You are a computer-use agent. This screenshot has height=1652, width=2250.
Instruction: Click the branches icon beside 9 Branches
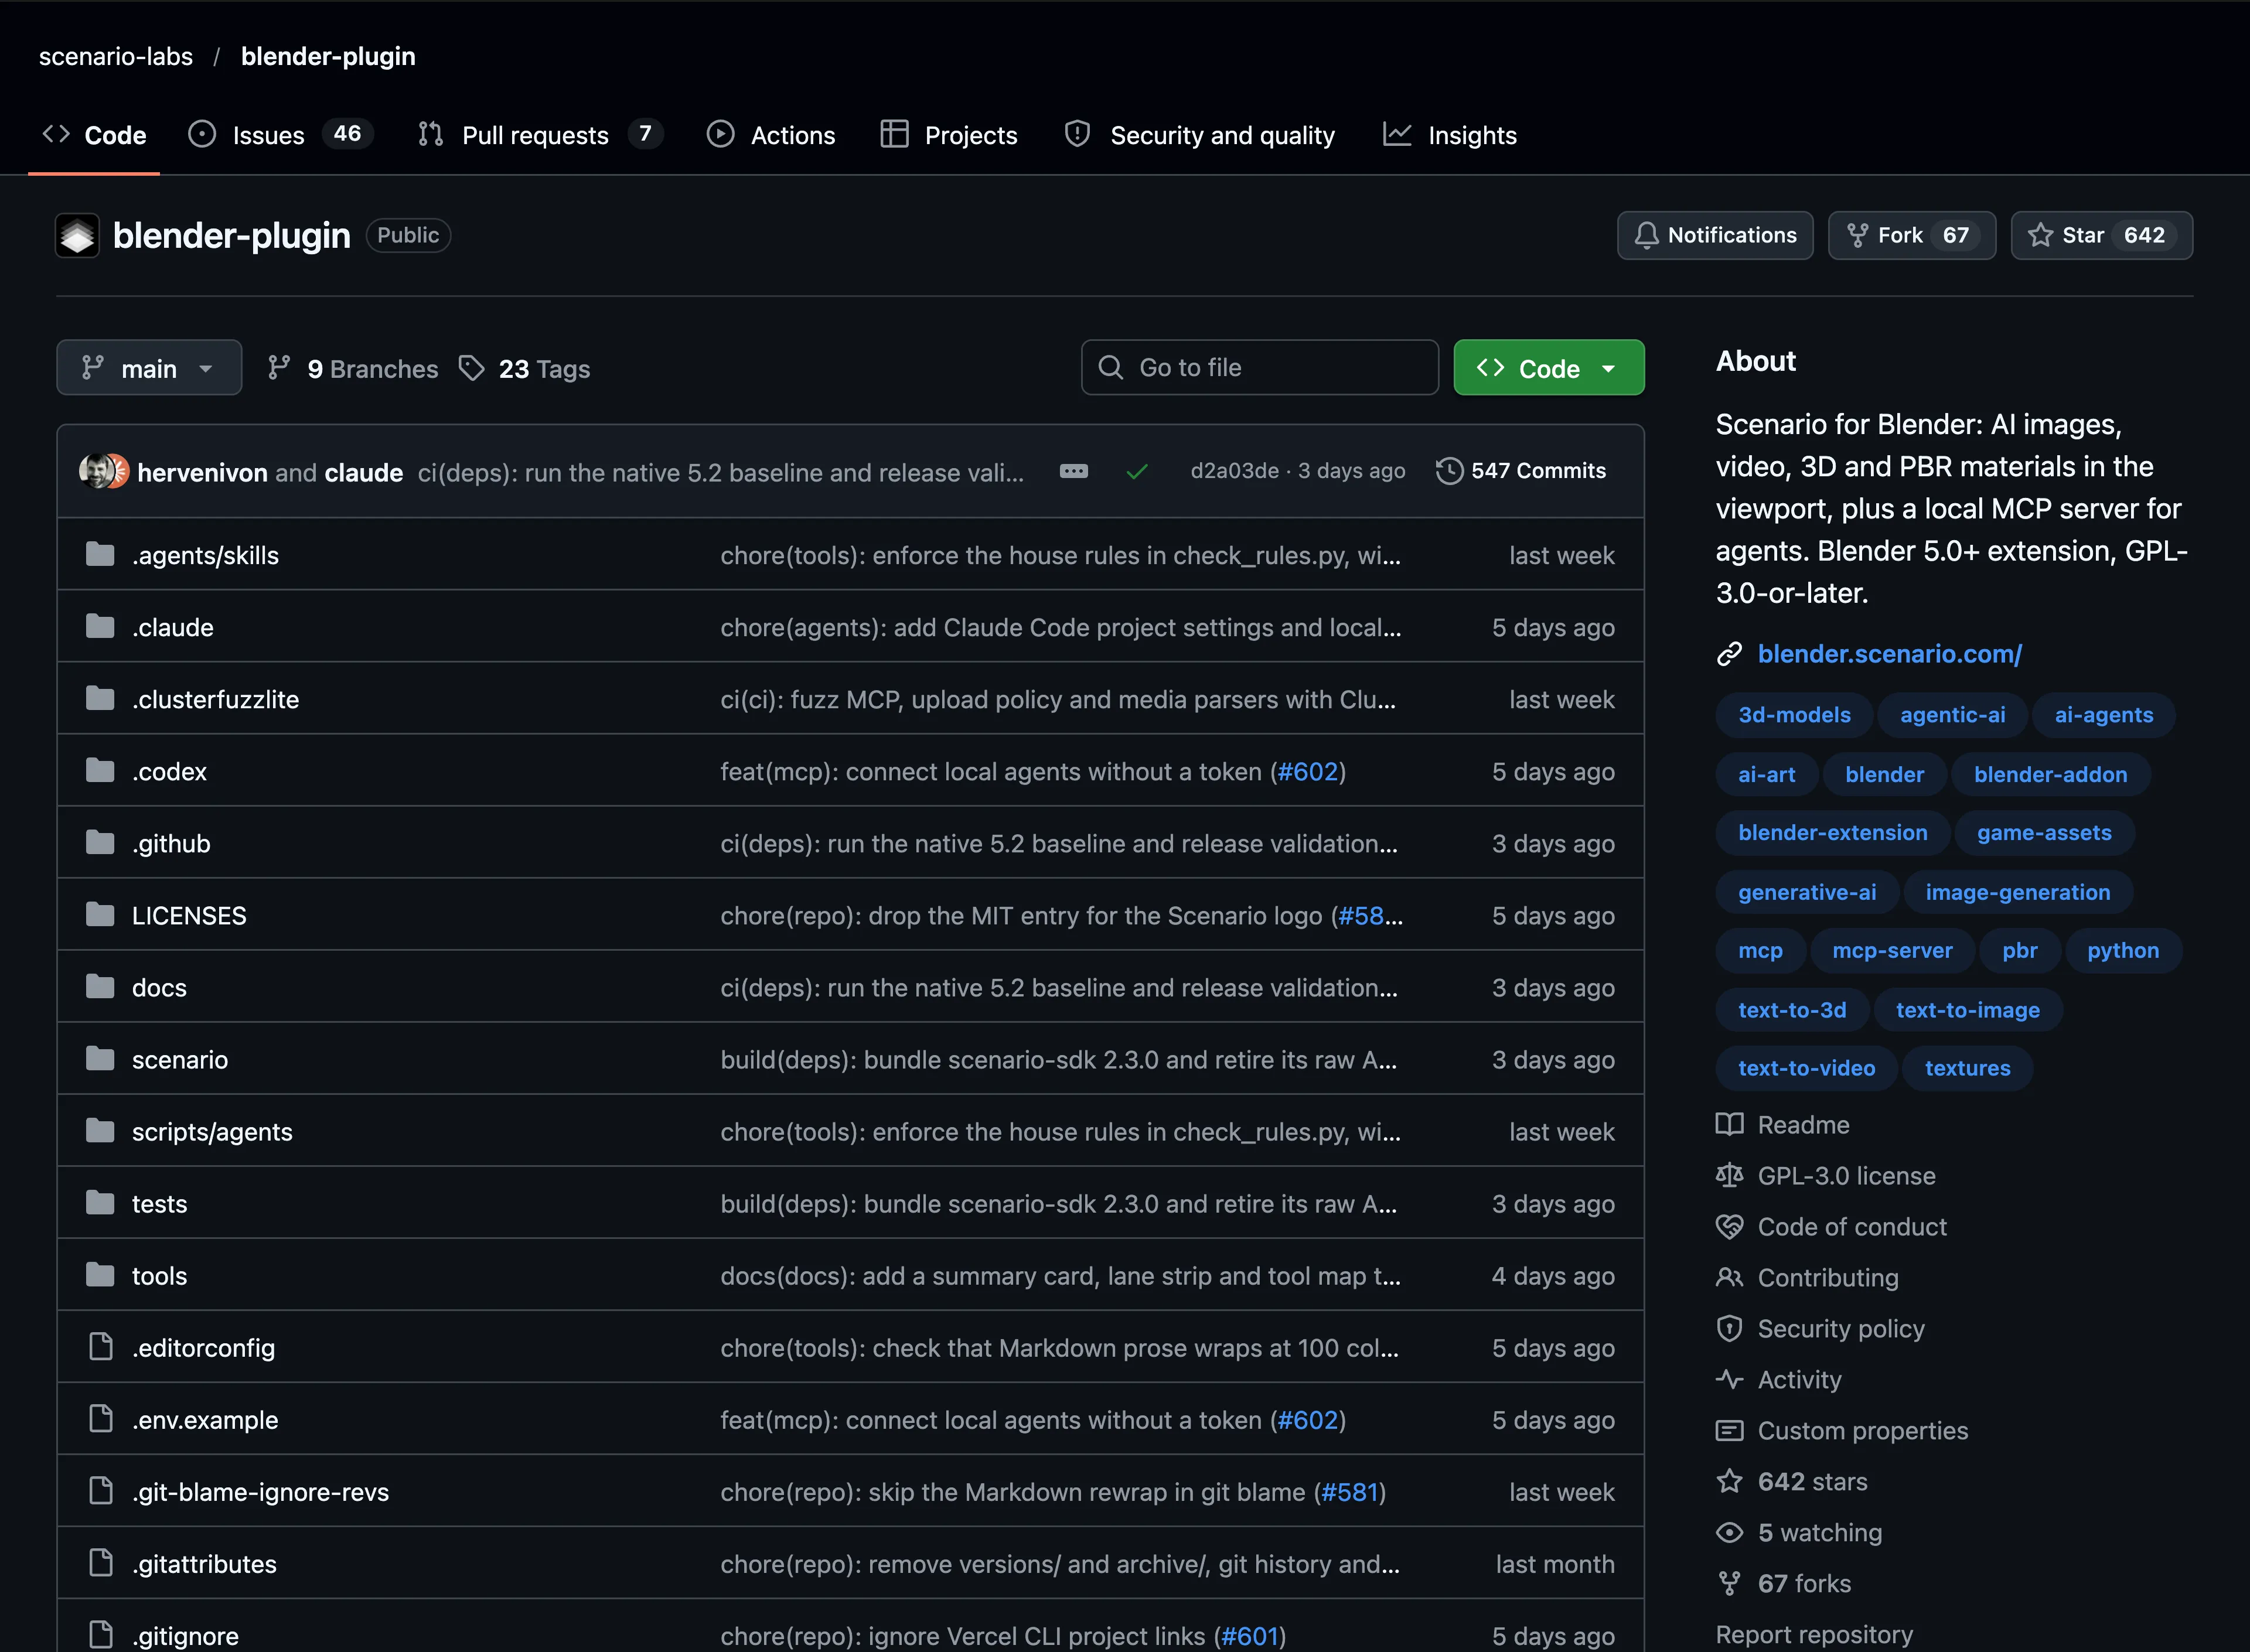coord(279,368)
